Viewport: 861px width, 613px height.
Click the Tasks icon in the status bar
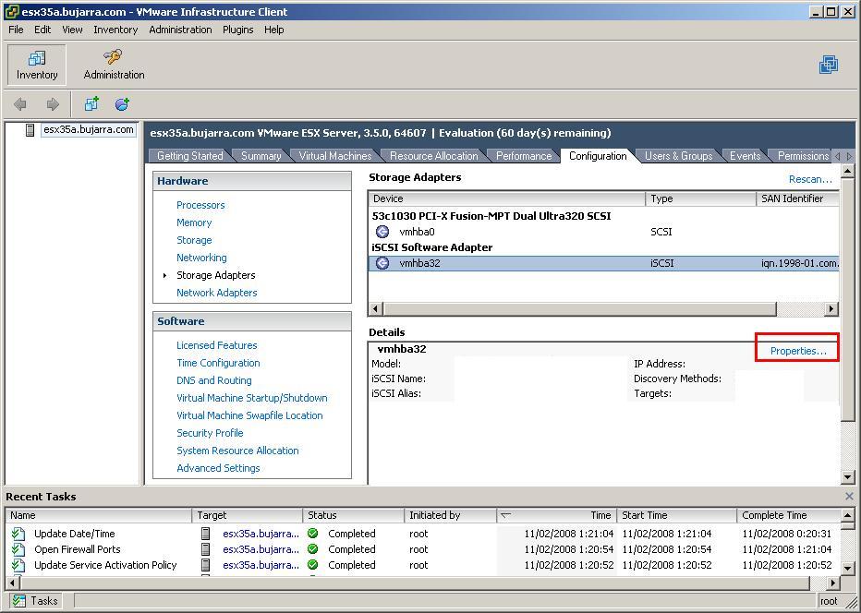tap(19, 601)
